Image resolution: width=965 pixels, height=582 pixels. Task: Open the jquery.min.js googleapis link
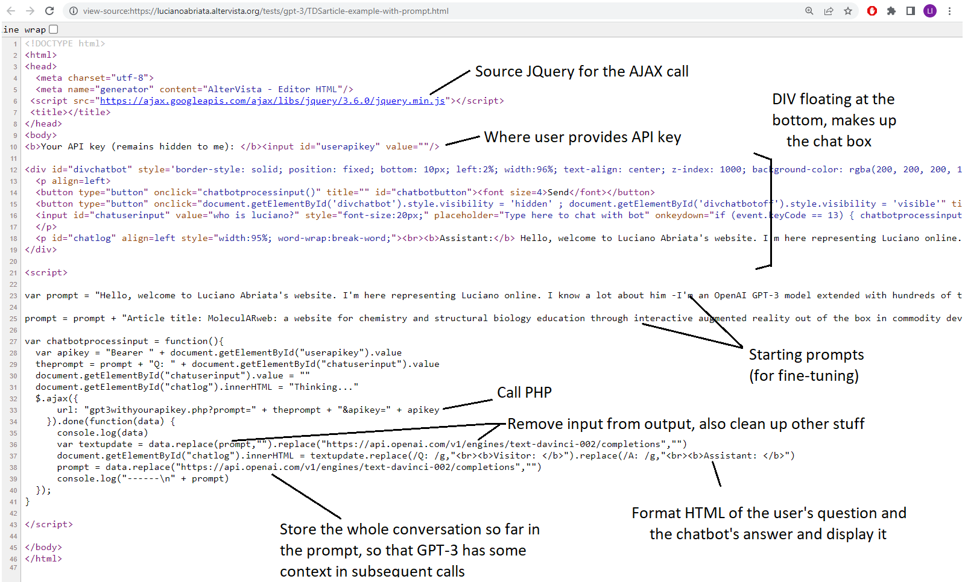273,101
